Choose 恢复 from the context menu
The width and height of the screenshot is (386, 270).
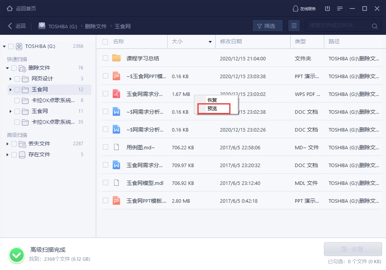click(211, 99)
